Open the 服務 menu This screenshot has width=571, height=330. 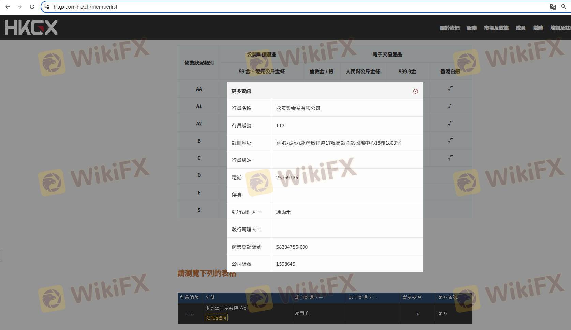pyautogui.click(x=471, y=28)
